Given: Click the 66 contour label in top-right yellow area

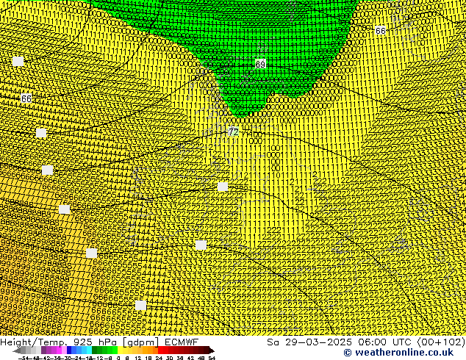Looking at the screenshot, I should click(x=381, y=31).
